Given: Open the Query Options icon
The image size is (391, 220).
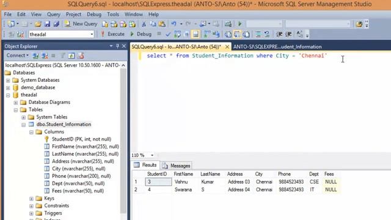Looking at the screenshot, I should (x=186, y=34).
